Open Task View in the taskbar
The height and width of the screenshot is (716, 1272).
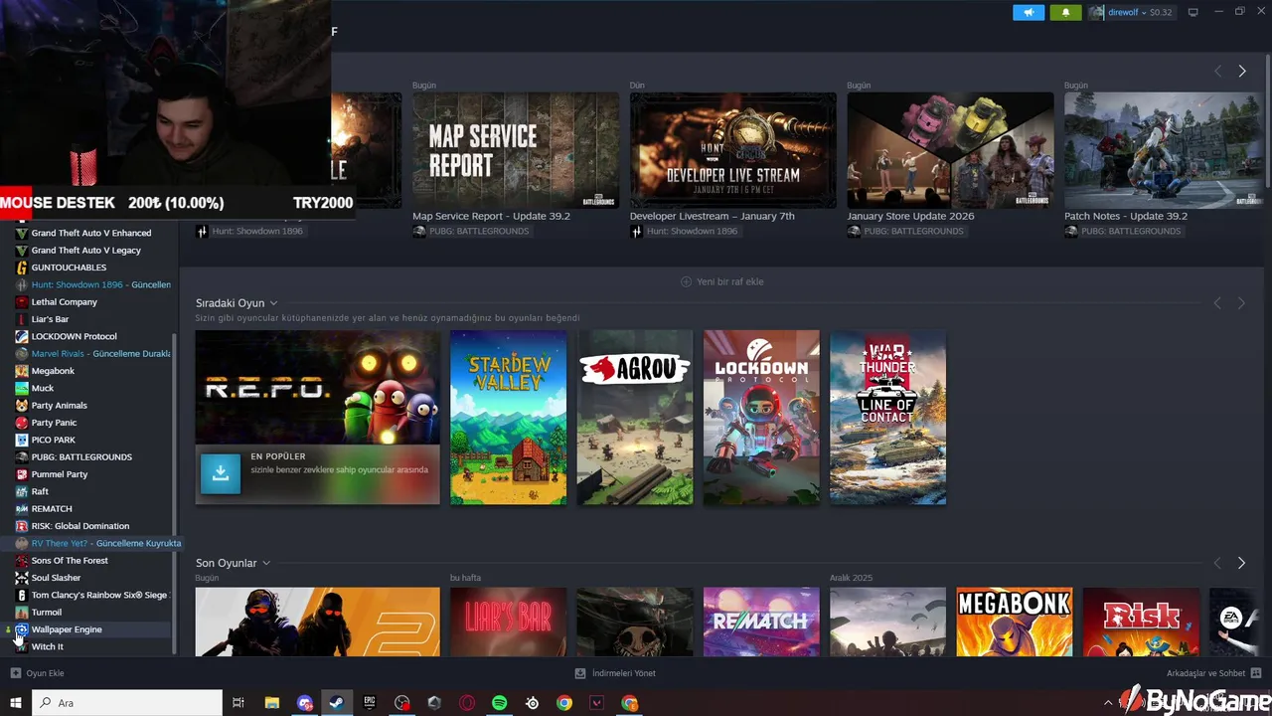point(238,703)
